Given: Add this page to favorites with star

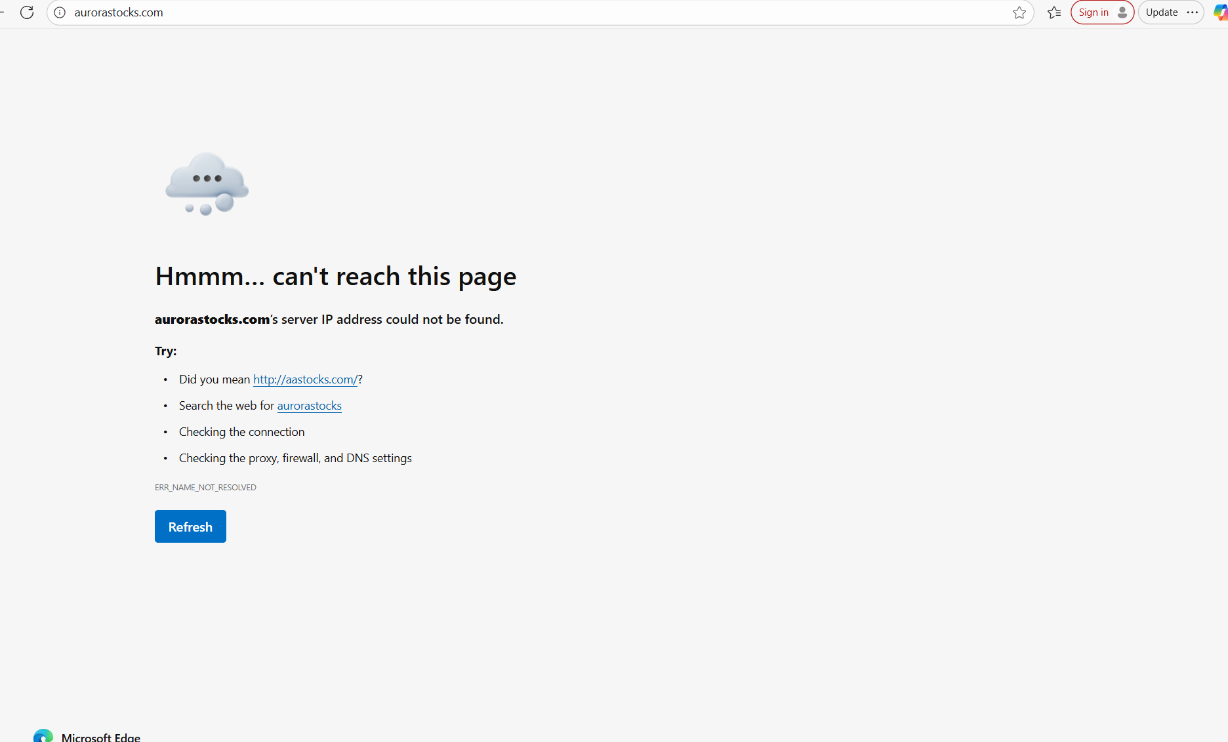Looking at the screenshot, I should (1019, 12).
